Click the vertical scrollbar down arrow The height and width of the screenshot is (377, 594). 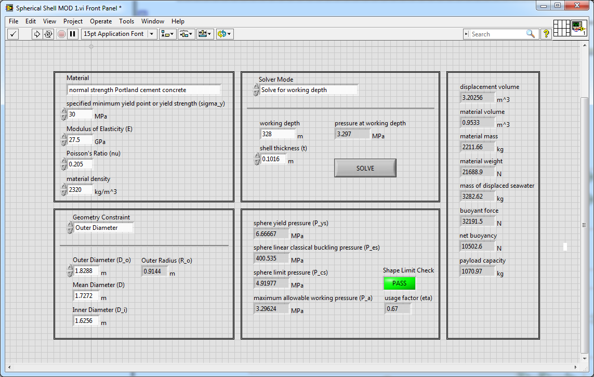[585, 358]
